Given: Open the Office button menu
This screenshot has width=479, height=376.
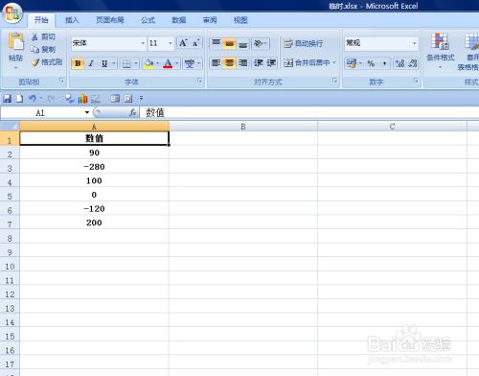Looking at the screenshot, I should pos(12,13).
